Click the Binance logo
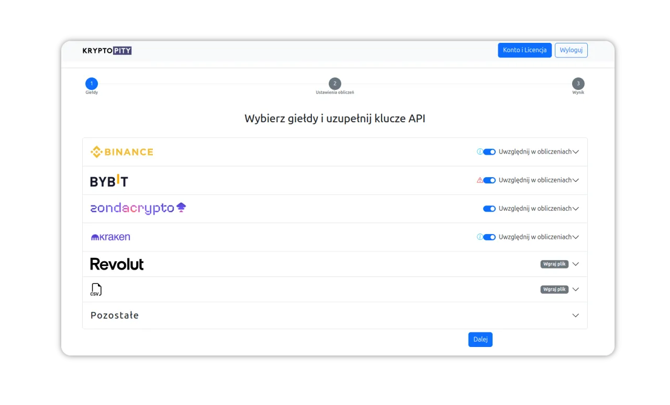 [121, 152]
